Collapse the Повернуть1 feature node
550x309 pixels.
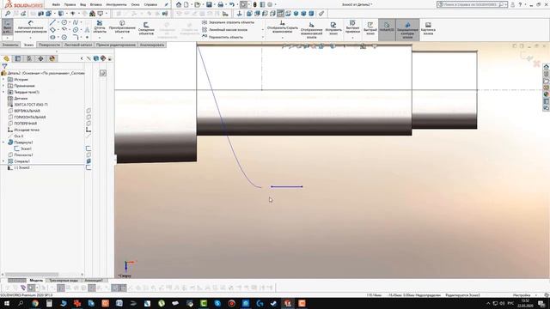[3, 142]
